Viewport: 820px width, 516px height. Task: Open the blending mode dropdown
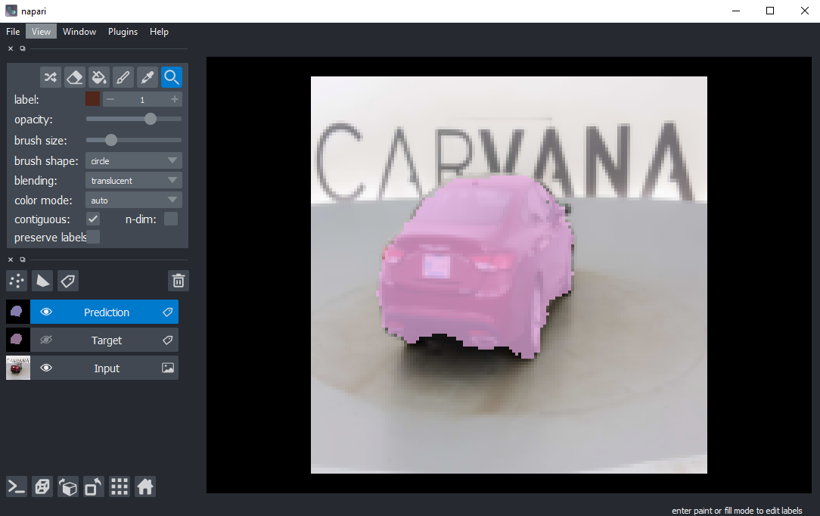(133, 180)
